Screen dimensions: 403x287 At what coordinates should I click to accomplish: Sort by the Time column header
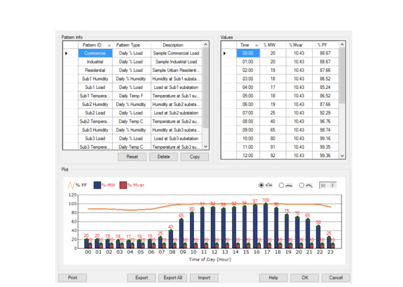pos(247,45)
